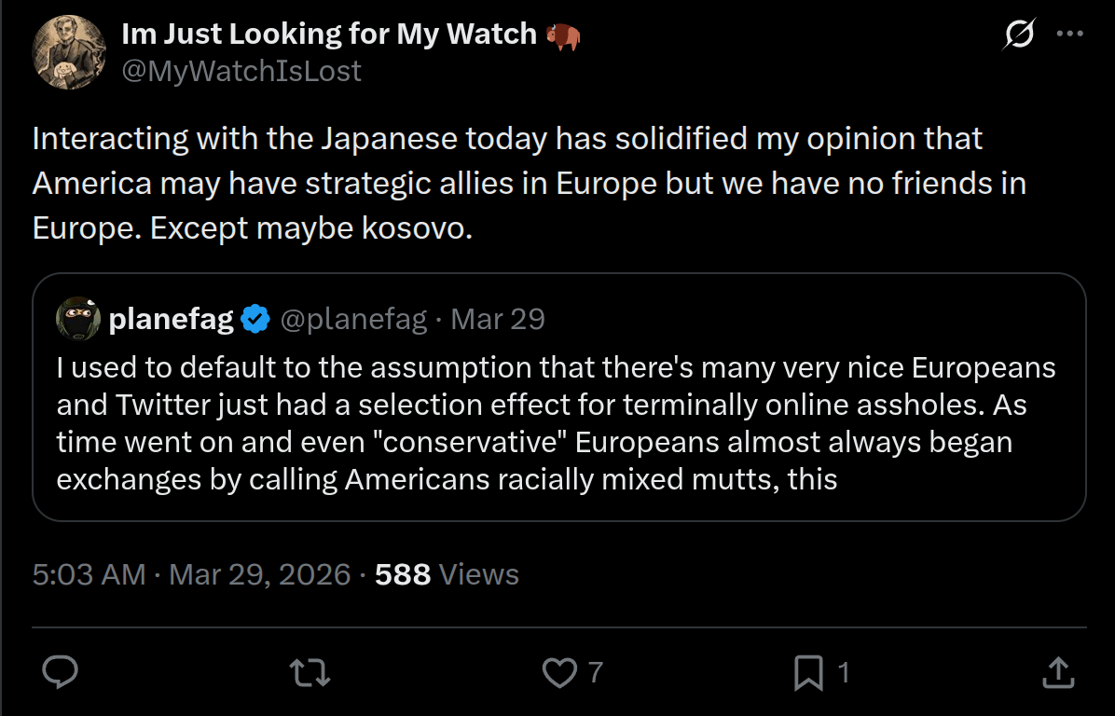This screenshot has height=716, width=1115.
Task: Click the @planefag handle in quote
Action: coord(353,320)
